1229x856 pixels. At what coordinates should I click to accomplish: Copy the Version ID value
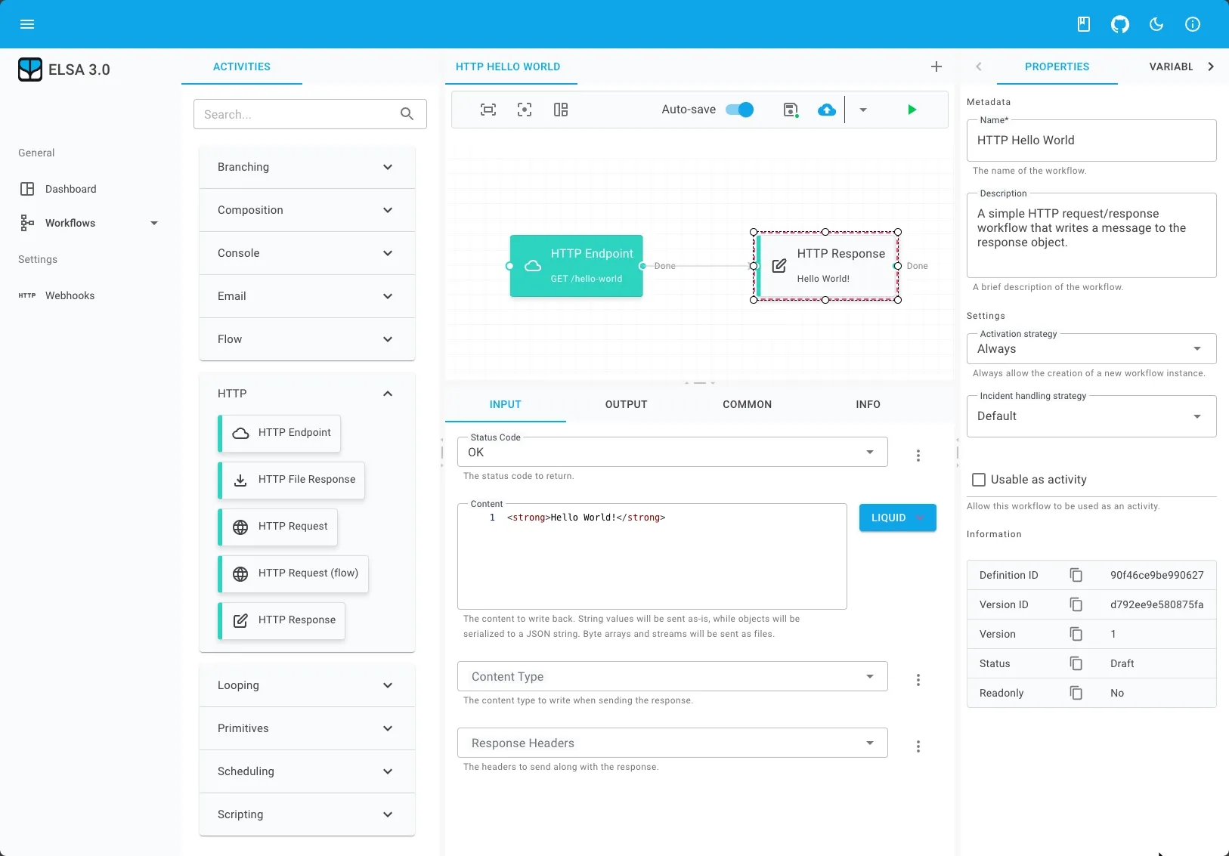(1076, 604)
